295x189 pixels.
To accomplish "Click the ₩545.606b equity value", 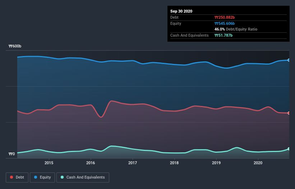I will [x=225, y=23].
